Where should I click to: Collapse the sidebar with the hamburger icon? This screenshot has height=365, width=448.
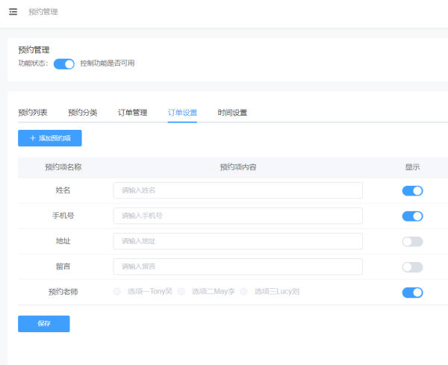click(x=13, y=12)
